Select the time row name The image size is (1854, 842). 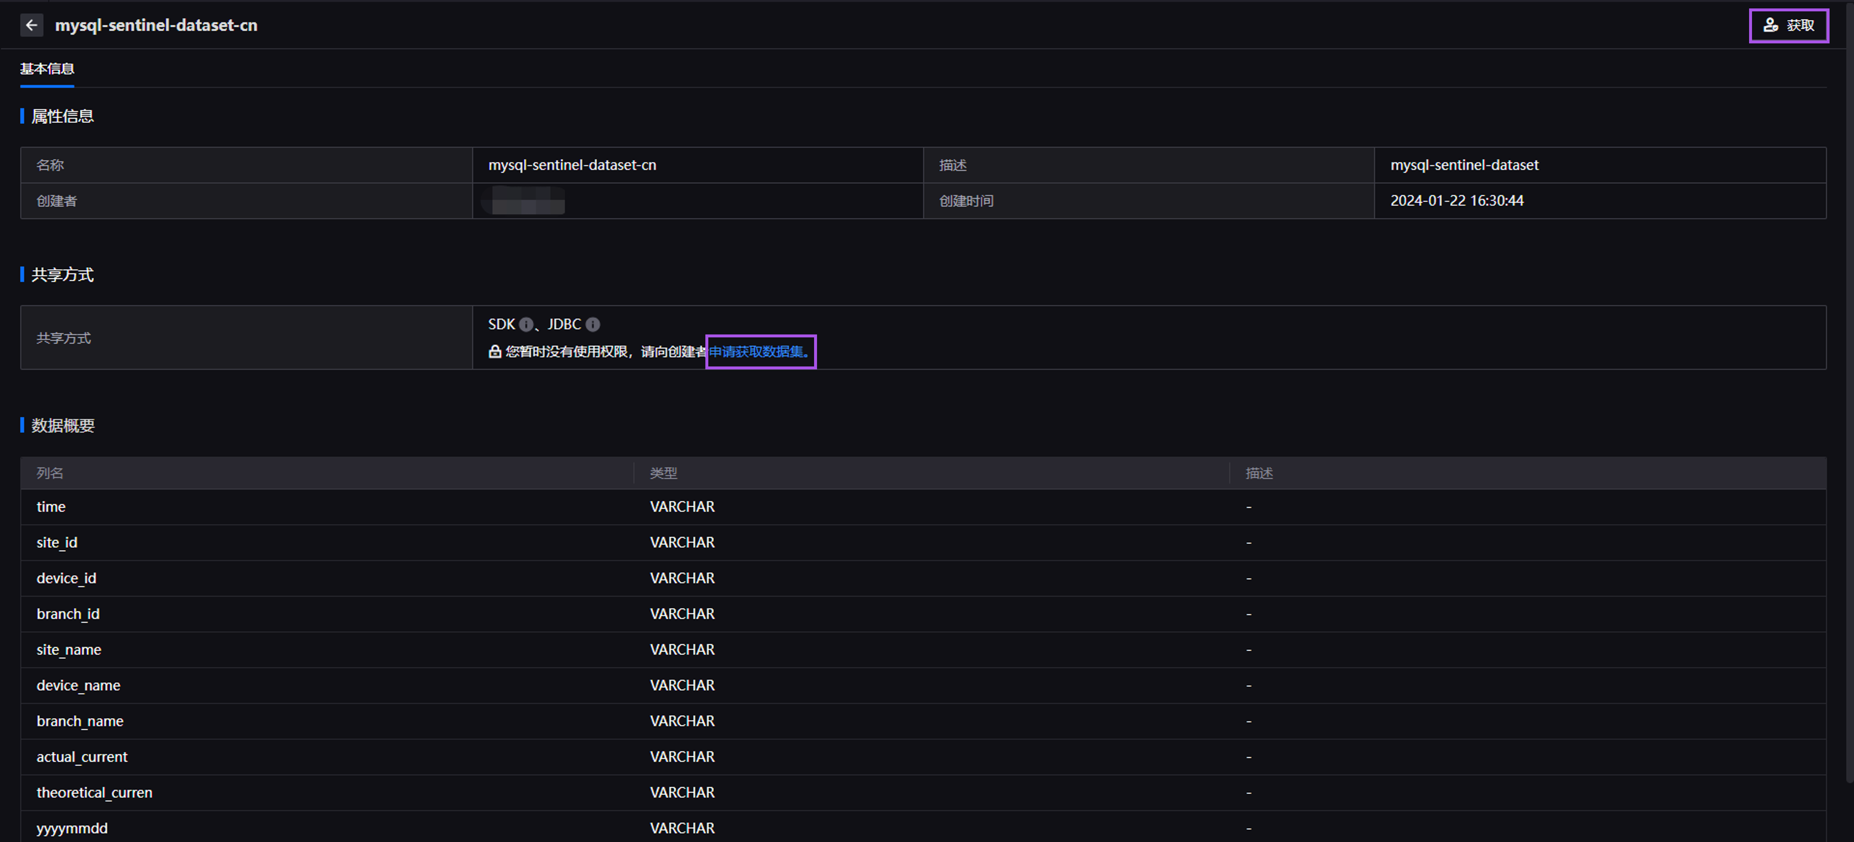click(x=51, y=507)
